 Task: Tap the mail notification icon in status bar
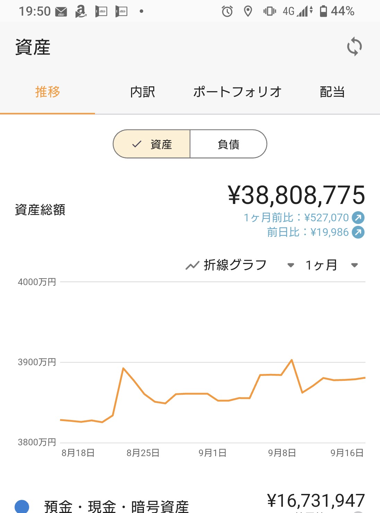coord(61,11)
